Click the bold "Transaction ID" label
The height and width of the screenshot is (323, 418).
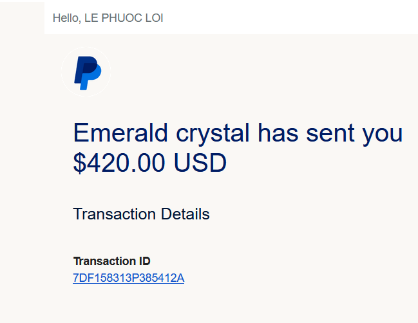(x=111, y=261)
